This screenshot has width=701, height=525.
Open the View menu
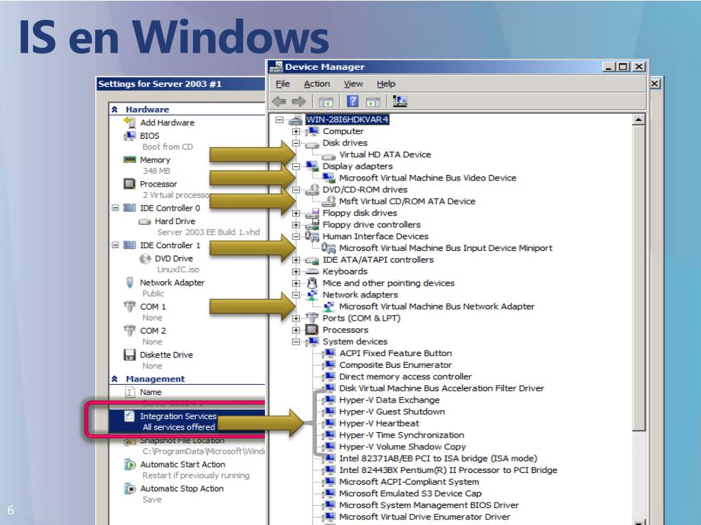[x=353, y=84]
